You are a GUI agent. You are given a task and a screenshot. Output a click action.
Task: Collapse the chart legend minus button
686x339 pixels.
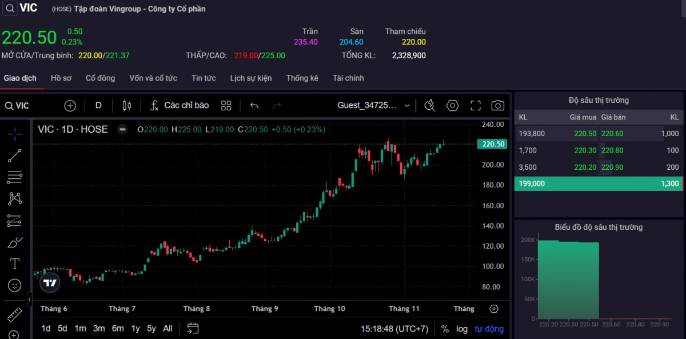tap(122, 129)
